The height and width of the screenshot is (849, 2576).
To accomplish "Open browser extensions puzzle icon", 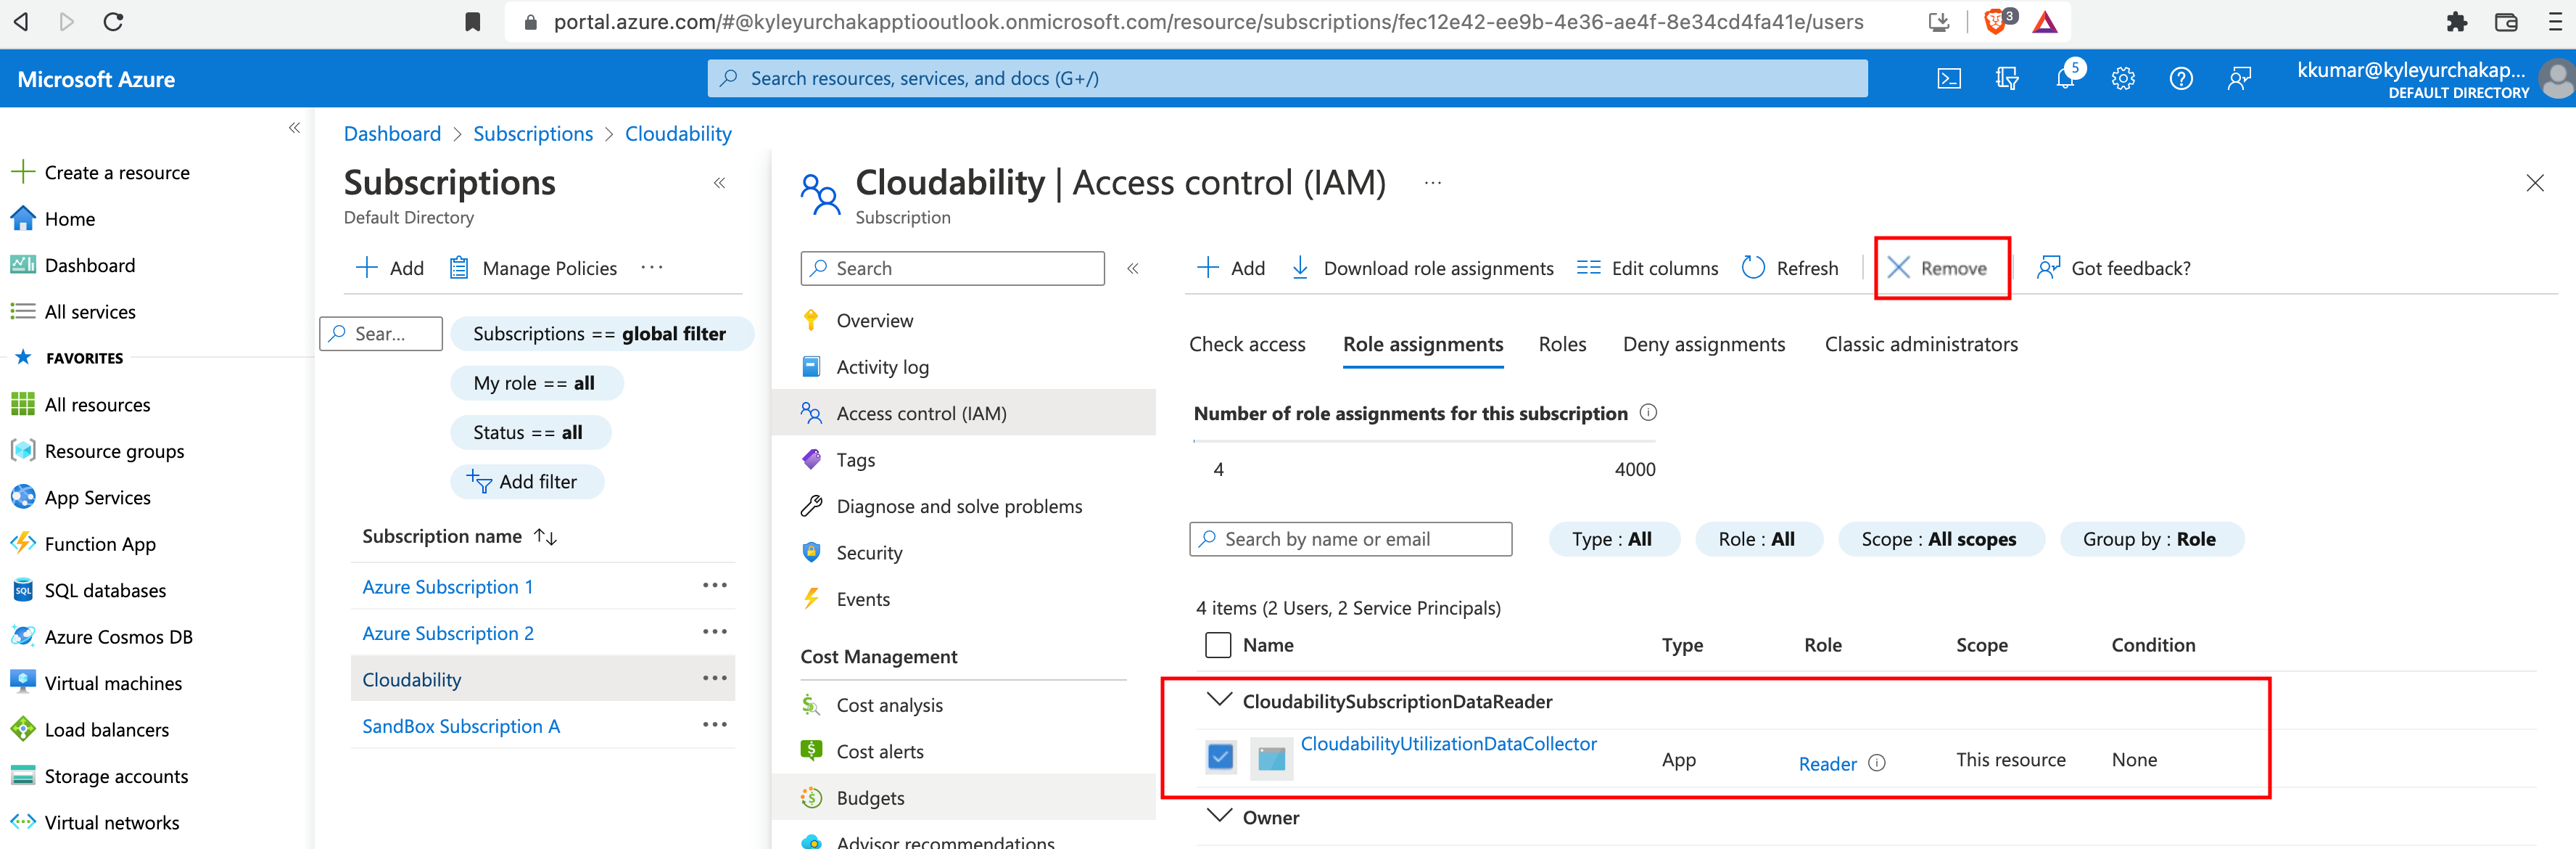I will pos(2457,21).
